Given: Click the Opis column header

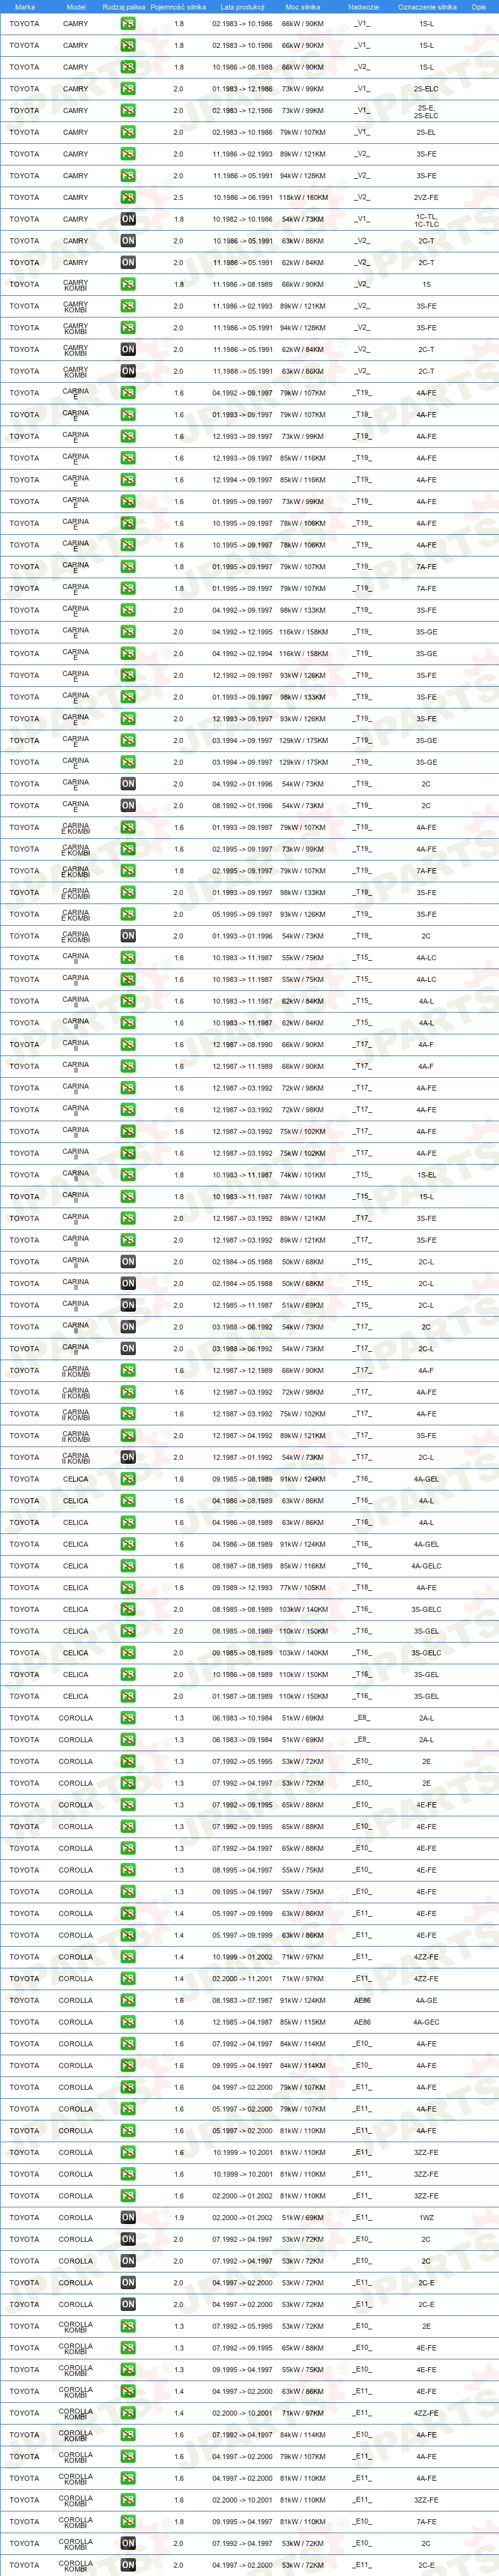Looking at the screenshot, I should tap(479, 7).
